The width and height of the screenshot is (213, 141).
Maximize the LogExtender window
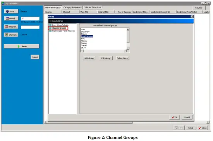click(206, 3)
